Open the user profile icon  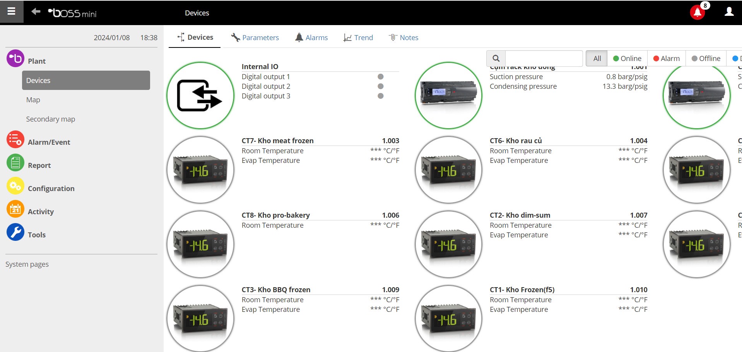(x=729, y=12)
